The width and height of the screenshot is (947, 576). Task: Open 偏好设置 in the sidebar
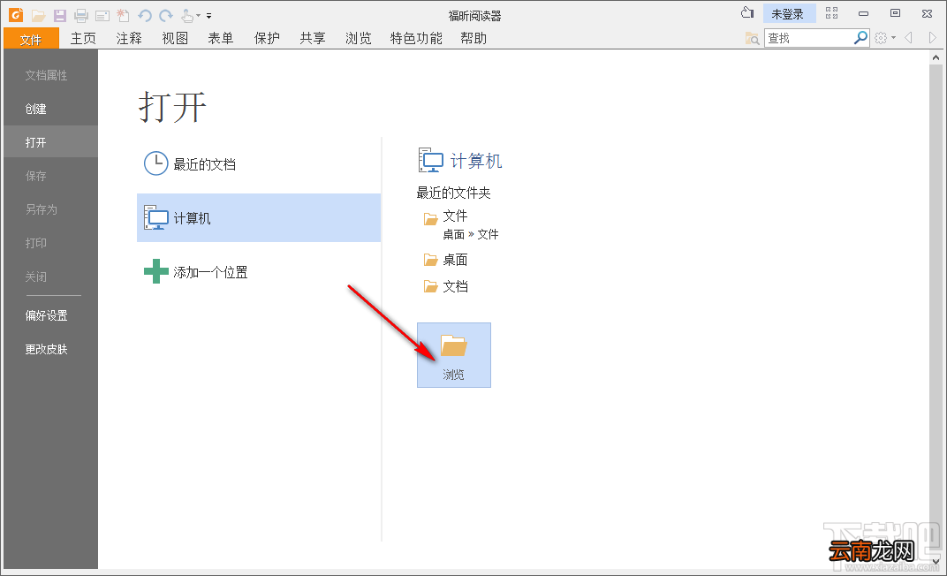(50, 315)
